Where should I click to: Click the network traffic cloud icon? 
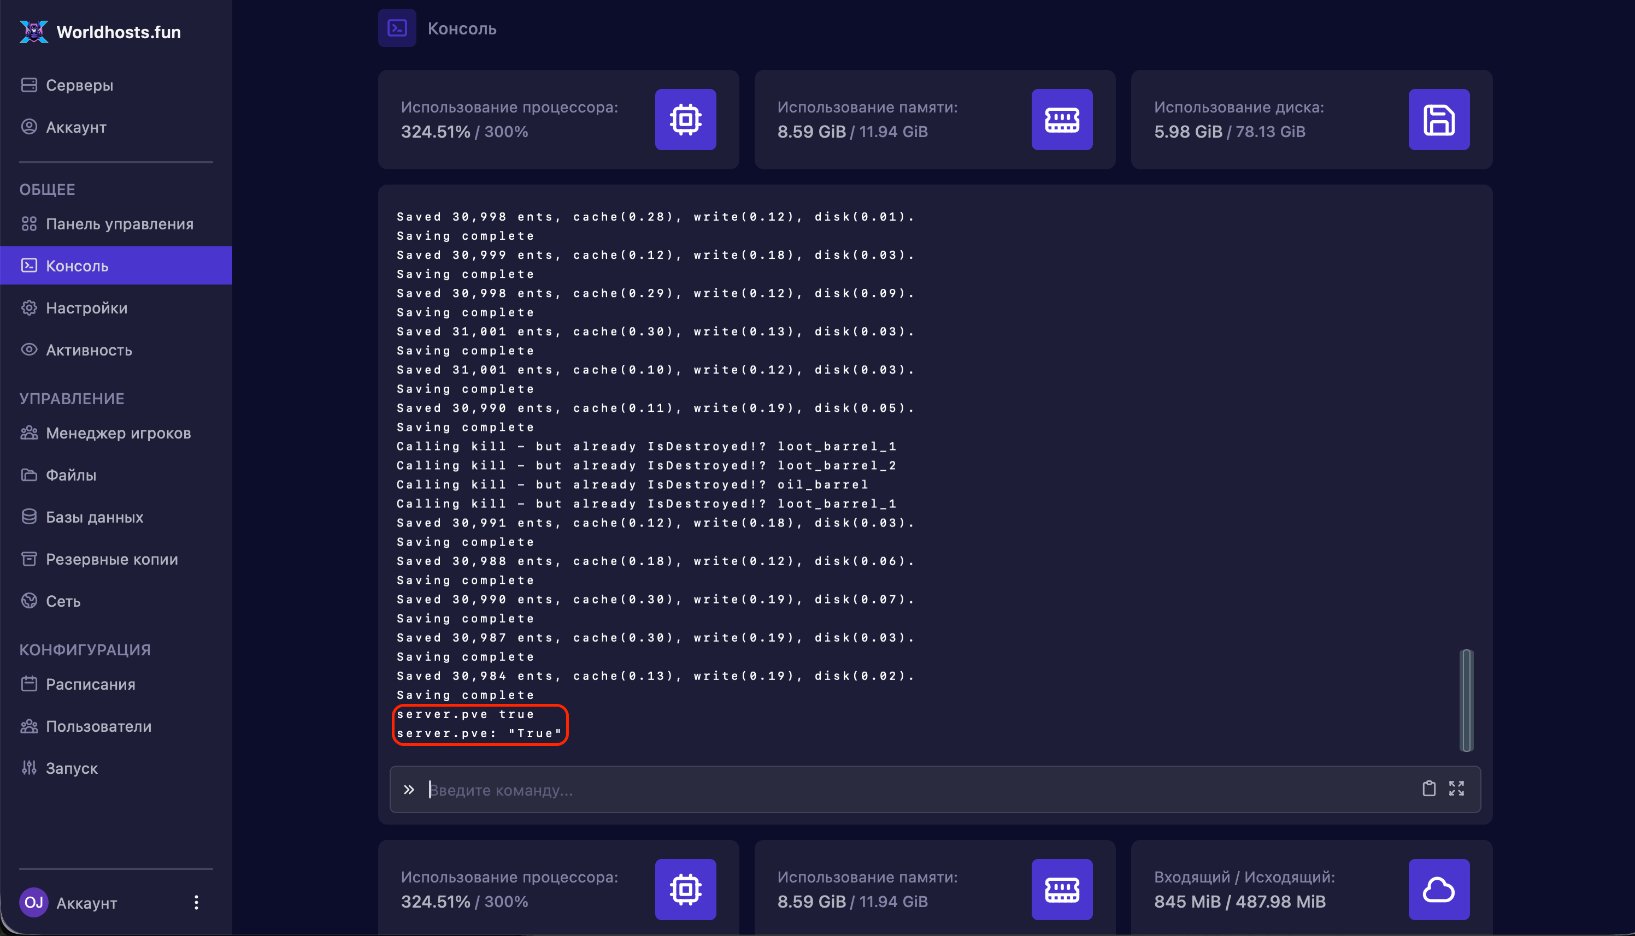tap(1439, 890)
